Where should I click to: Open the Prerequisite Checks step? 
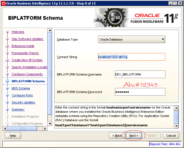(x=25, y=53)
